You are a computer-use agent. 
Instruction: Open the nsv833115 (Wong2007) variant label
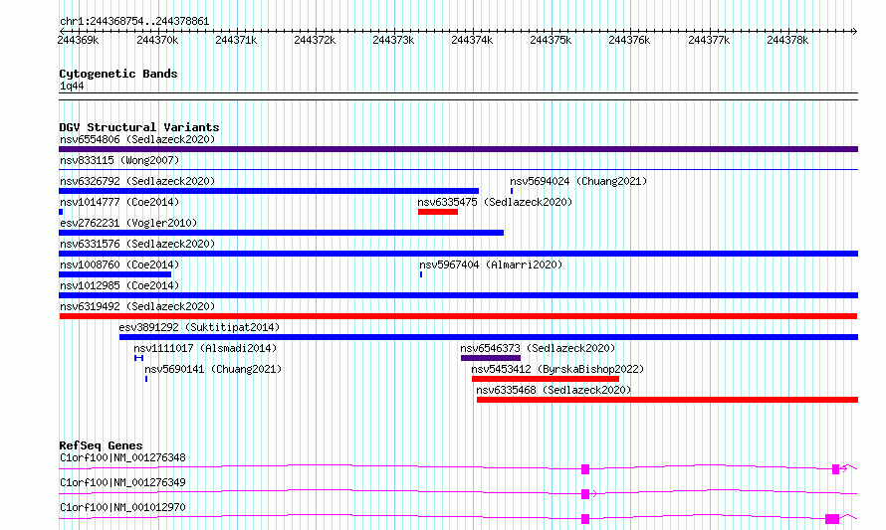tap(119, 160)
